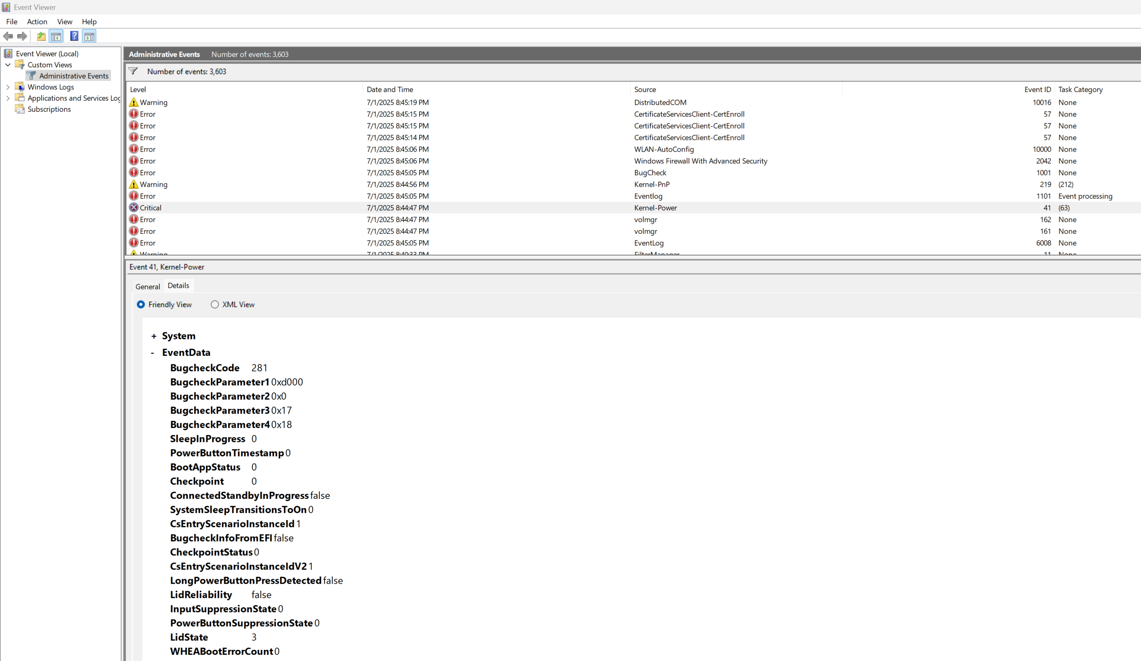Viewport: 1141px width, 661px height.
Task: Select Subscriptions label in the tree
Action: (x=49, y=109)
